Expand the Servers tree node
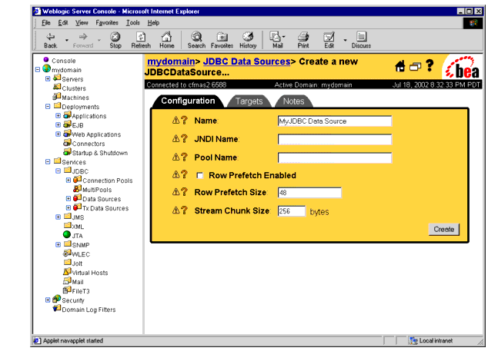 [48, 79]
